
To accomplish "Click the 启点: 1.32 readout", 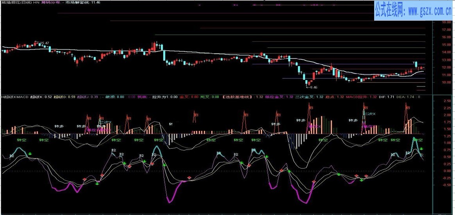I will pyautogui.click(x=335, y=97).
